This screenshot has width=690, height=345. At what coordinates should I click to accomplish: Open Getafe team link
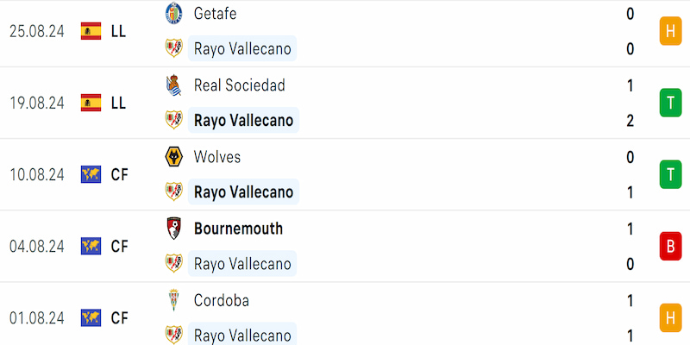[215, 14]
